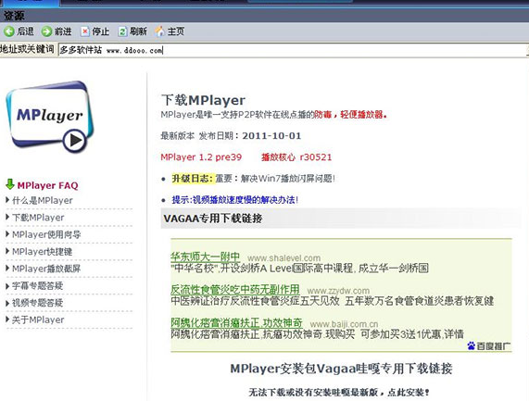Click the MPlayer logo image

click(50, 117)
